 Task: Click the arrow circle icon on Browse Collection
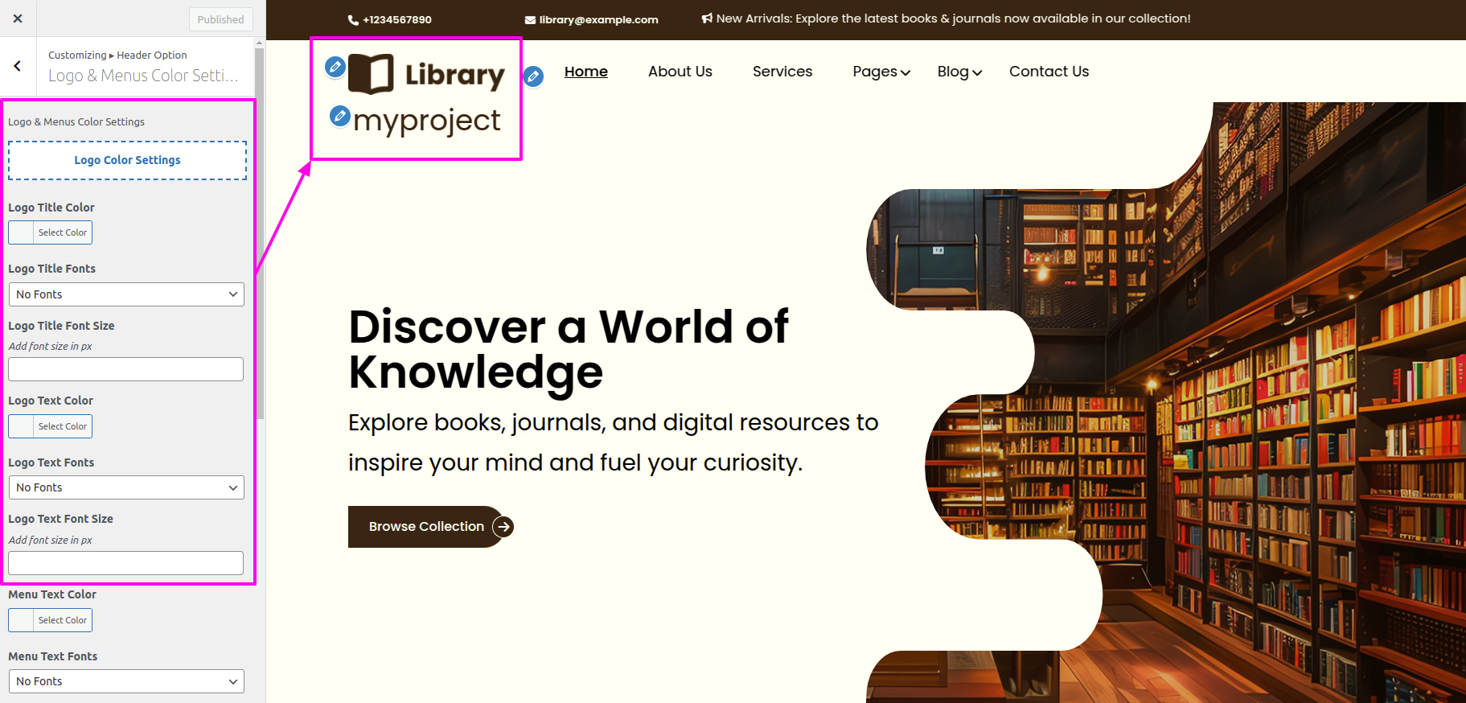pos(503,527)
